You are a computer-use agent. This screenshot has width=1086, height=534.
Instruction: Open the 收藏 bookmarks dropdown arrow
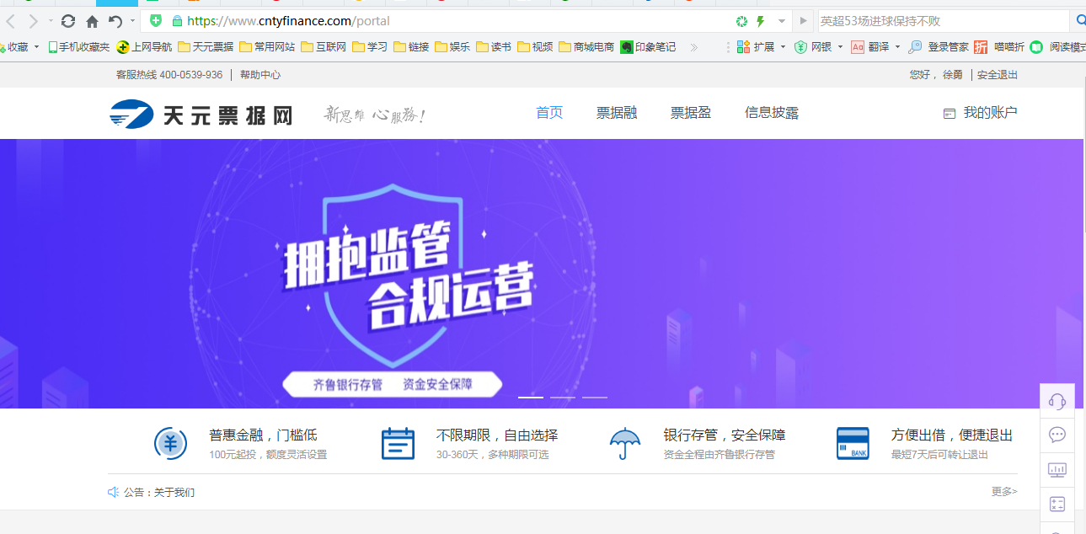click(x=36, y=48)
